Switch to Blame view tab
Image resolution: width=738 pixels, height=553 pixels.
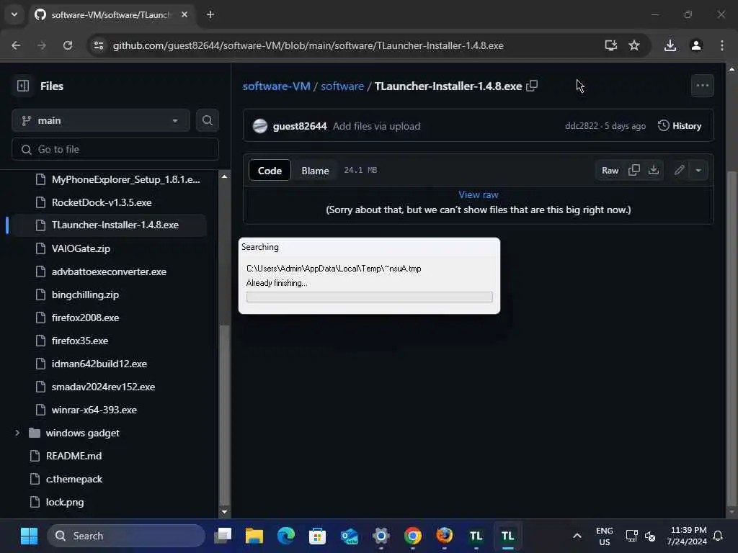[x=315, y=170]
